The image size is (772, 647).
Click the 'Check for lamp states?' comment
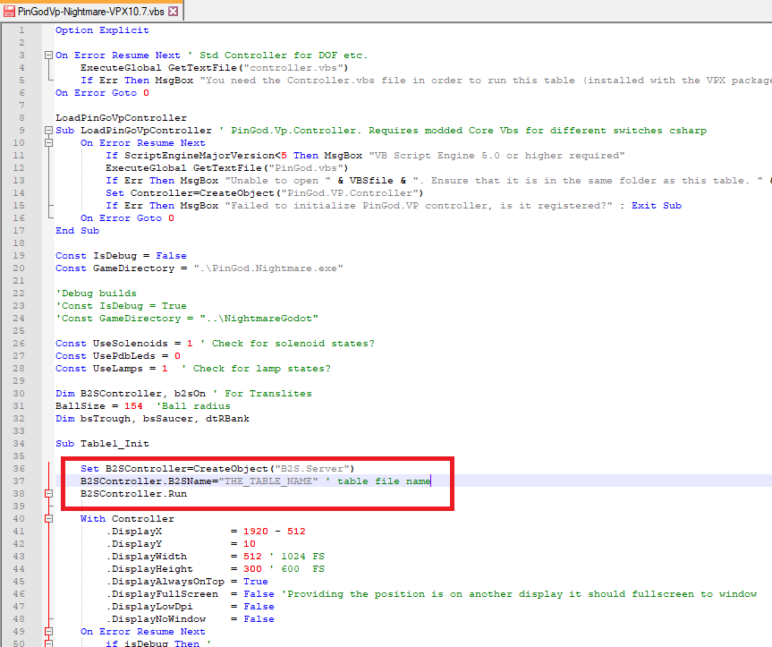click(261, 369)
